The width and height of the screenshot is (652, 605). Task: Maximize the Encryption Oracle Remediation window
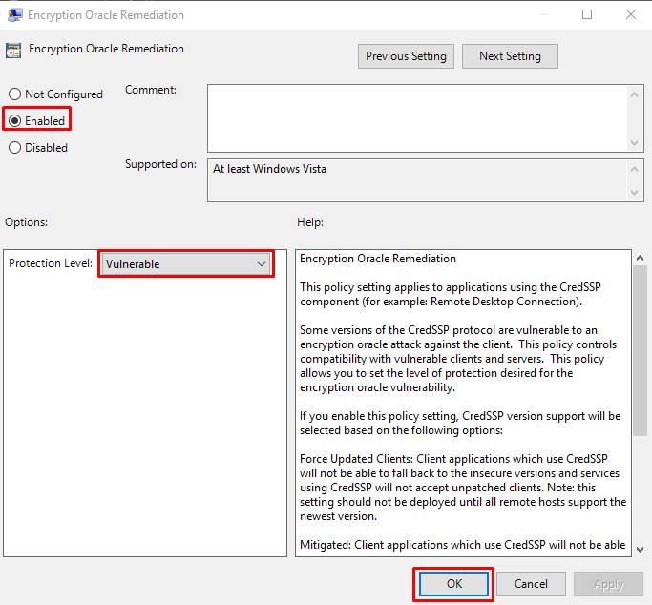pos(587,15)
